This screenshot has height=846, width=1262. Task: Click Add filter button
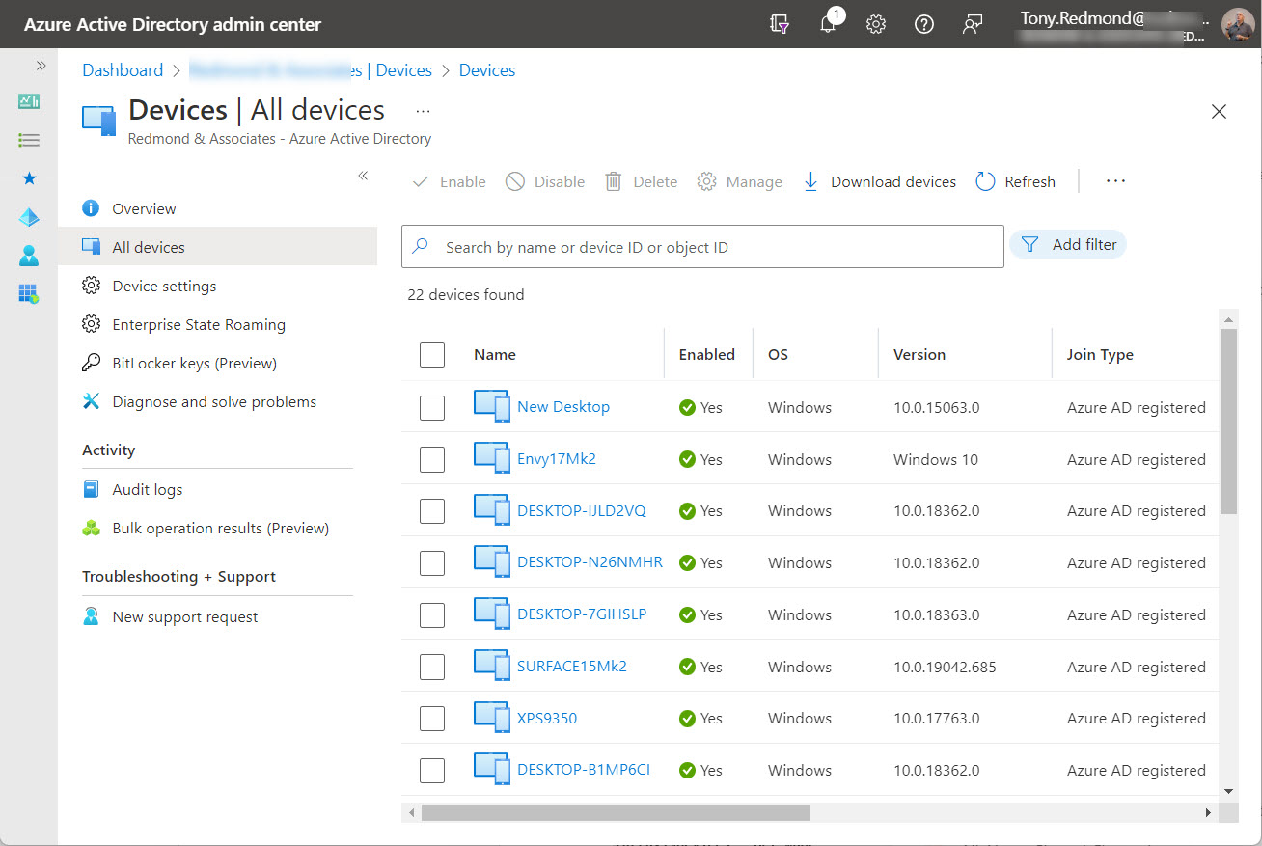tap(1068, 245)
